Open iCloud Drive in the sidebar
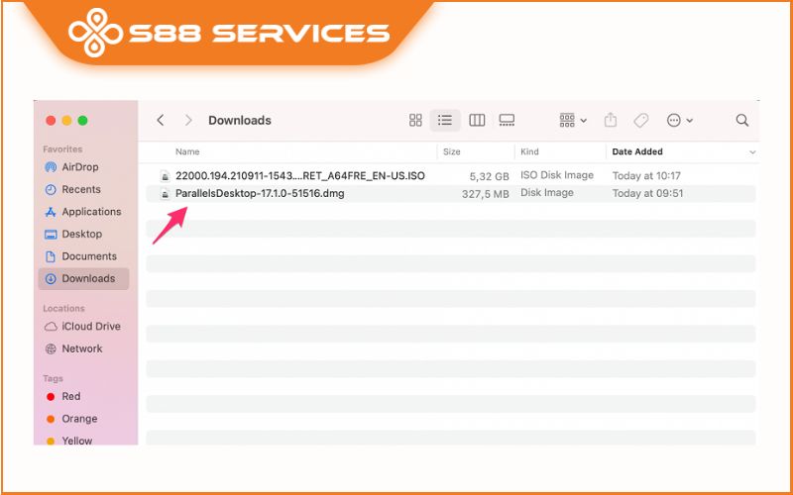The width and height of the screenshot is (793, 495). [83, 327]
